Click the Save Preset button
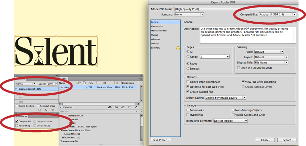Viewport: 306px width, 146px height. pos(161,140)
